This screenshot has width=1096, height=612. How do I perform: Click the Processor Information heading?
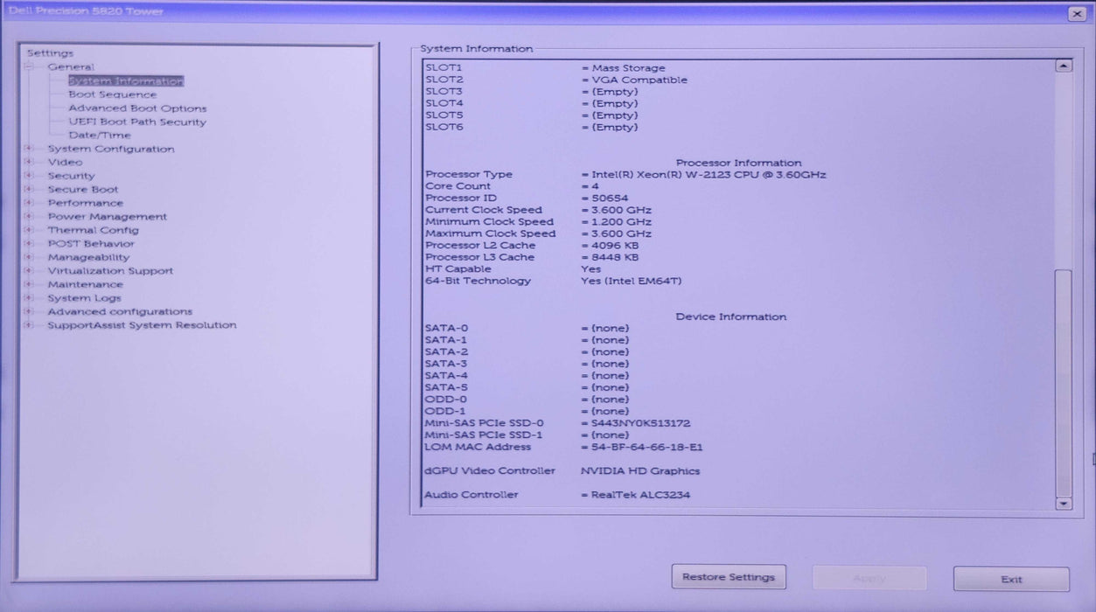pos(738,163)
